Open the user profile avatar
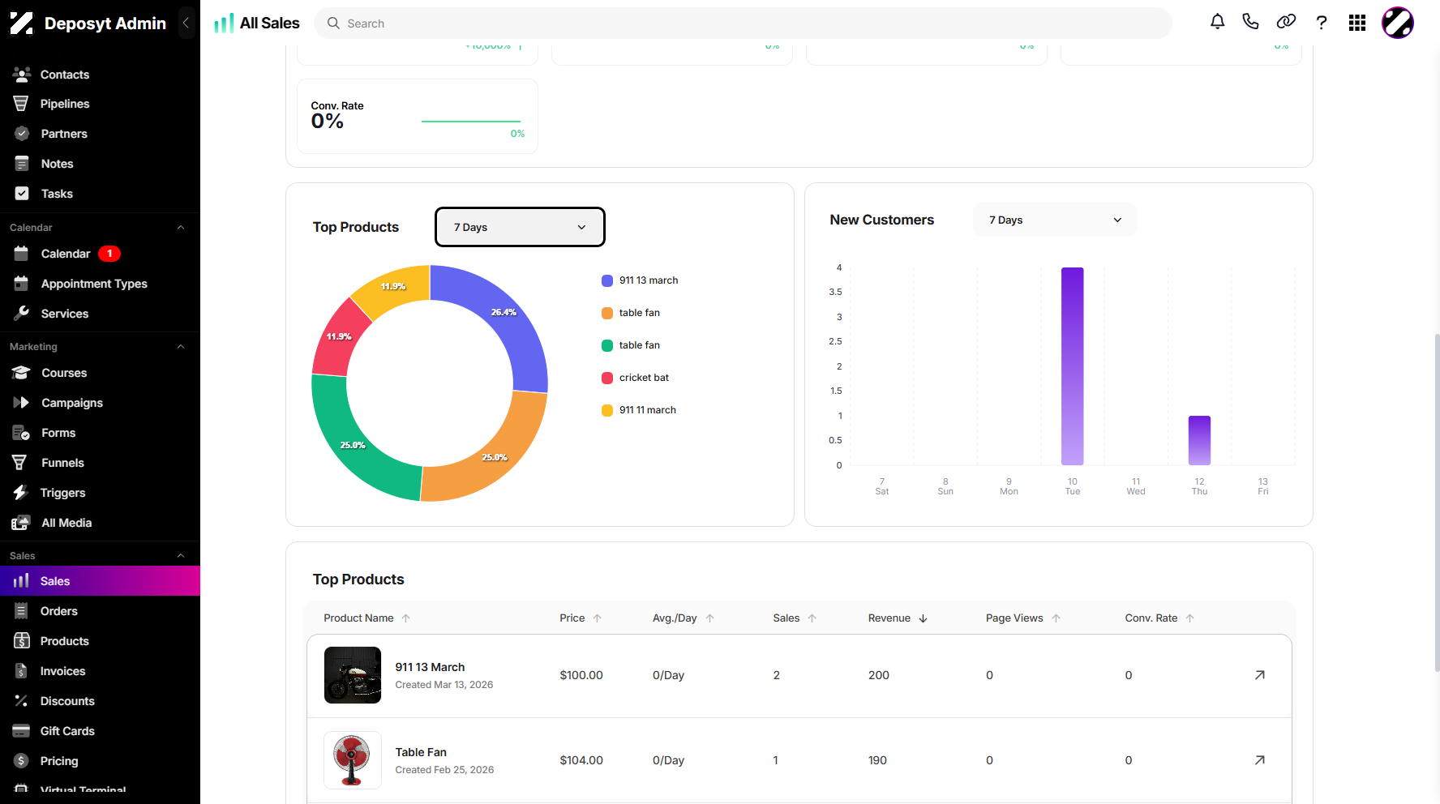Screen dimensions: 1440x804 click(1398, 23)
